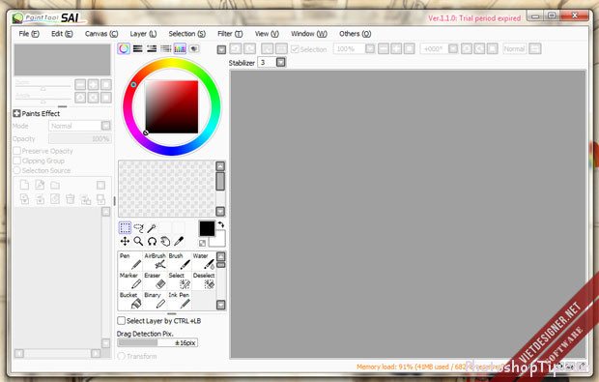Select the Binary pen tool
Screen dimensions: 599x382
155,300
